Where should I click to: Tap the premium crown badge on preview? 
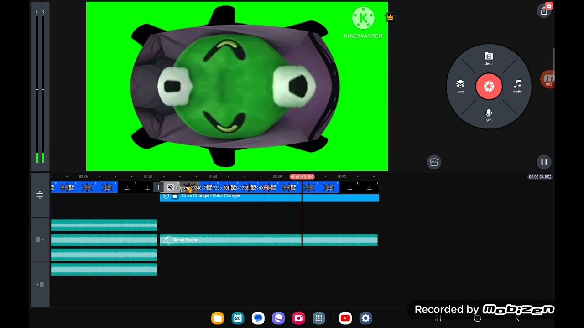pyautogui.click(x=390, y=17)
